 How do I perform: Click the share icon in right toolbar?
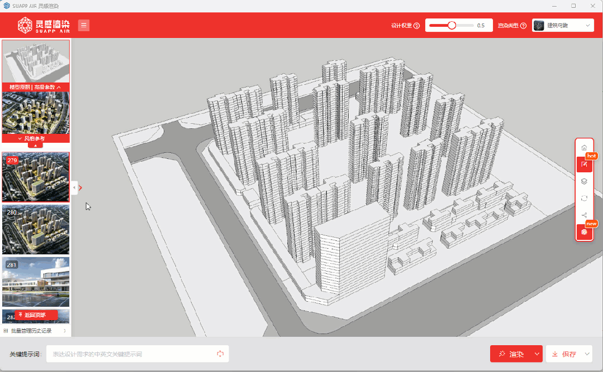584,215
